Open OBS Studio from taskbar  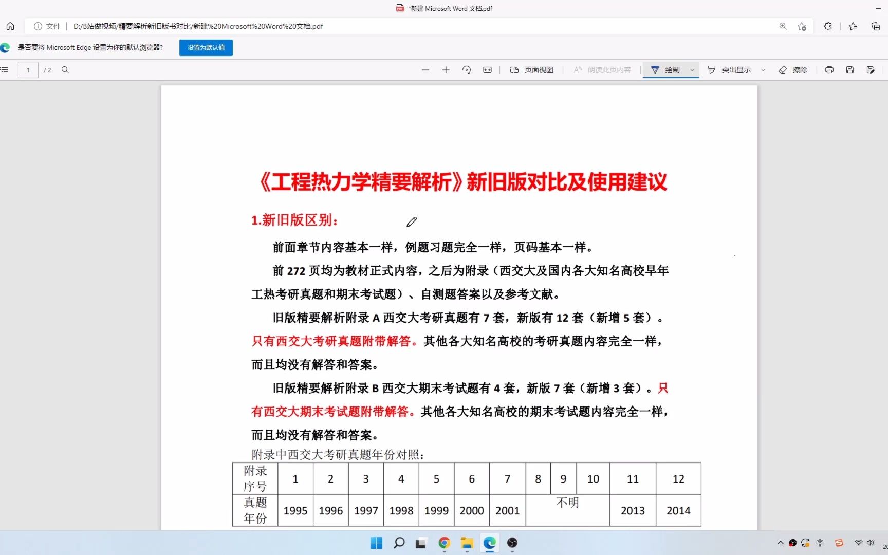click(x=512, y=543)
